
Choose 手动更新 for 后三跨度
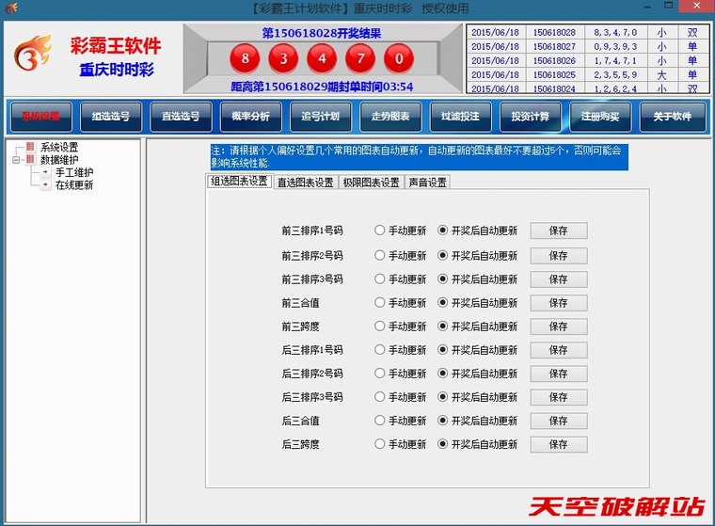coord(380,444)
